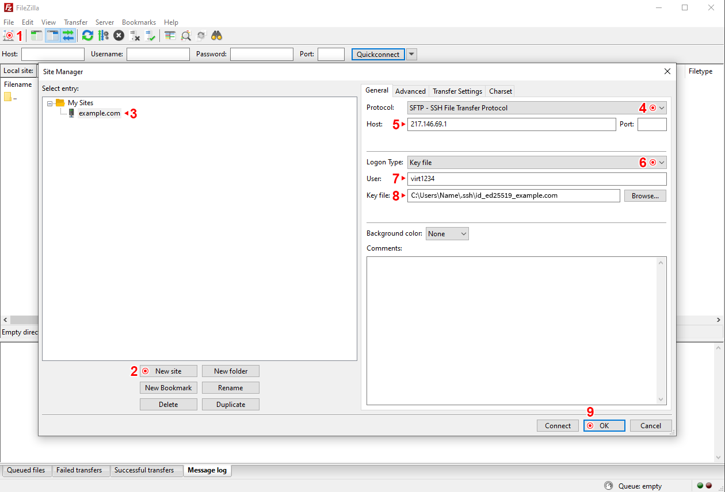The width and height of the screenshot is (725, 492).
Task: Open the Bookmarks menu
Action: coord(139,22)
